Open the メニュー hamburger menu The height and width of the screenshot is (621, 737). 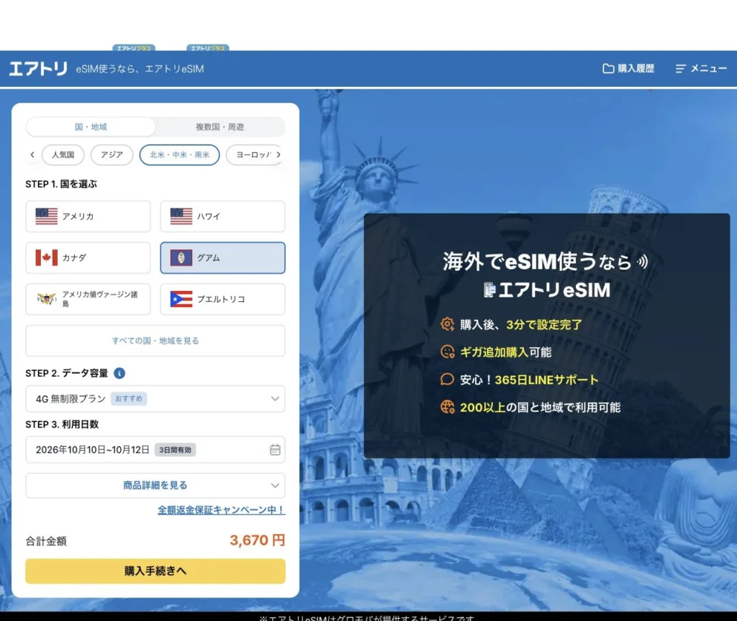point(701,68)
